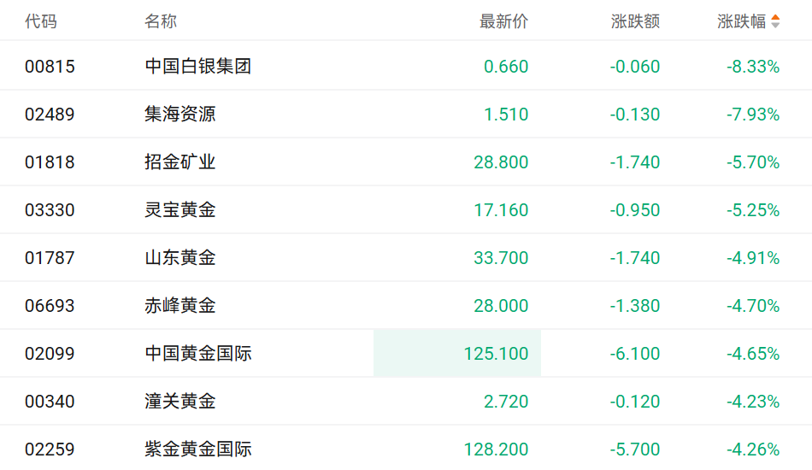Click stock code 02099
The height and width of the screenshot is (470, 812).
tap(50, 353)
